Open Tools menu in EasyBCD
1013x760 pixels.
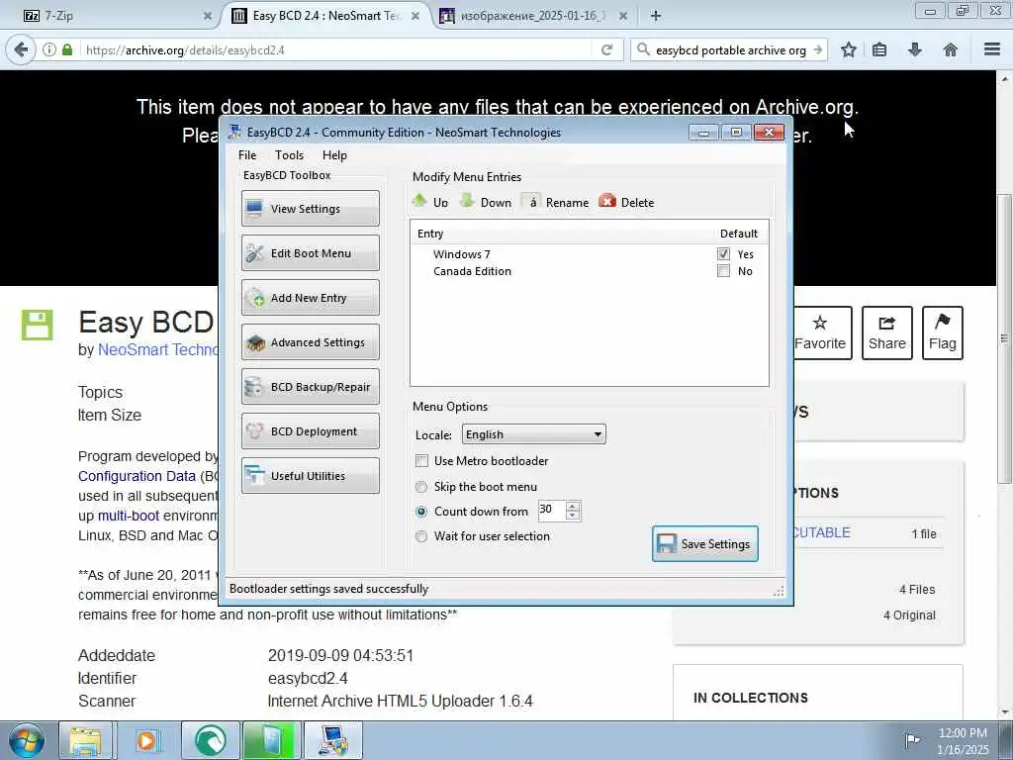tap(289, 155)
